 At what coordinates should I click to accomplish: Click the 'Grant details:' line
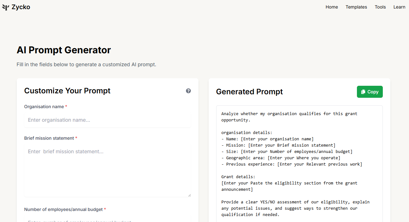(238, 177)
